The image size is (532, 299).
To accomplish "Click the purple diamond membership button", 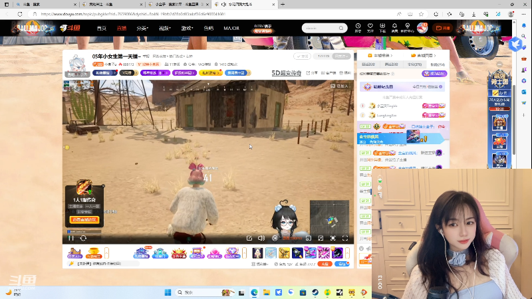I will tap(434, 74).
